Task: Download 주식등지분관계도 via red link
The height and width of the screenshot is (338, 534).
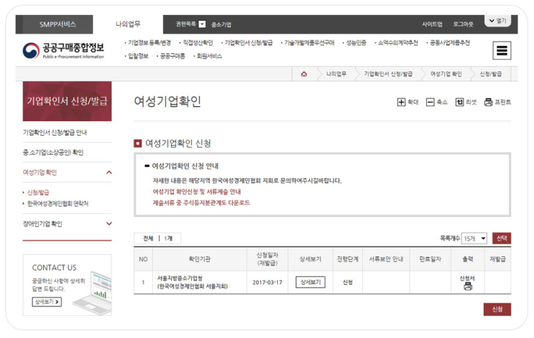Action: point(201,203)
